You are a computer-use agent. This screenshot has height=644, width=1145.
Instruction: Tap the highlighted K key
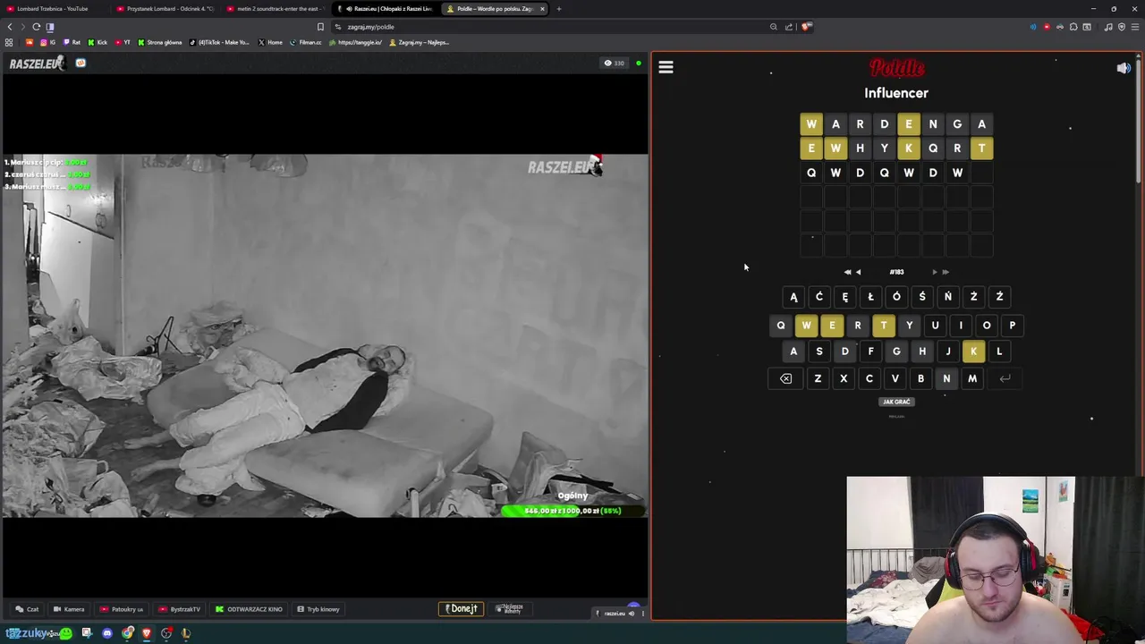pos(973,352)
